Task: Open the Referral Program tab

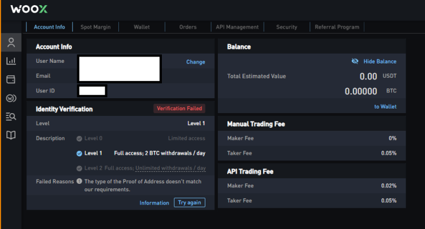Action: click(x=337, y=27)
